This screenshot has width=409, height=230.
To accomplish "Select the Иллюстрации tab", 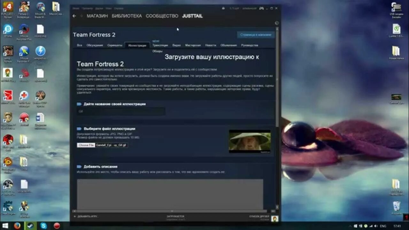I will 137,45.
